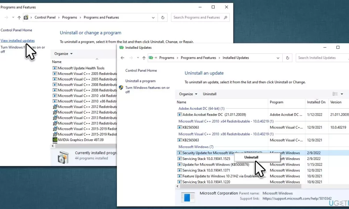
Task: Expand address history dropdown in Installed Updates window
Action: pyautogui.click(x=278, y=58)
